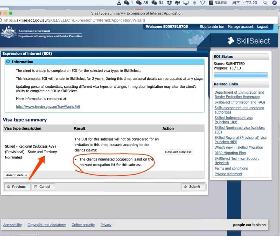This screenshot has height=236, width=280.
Task: Click Skilled - Regional (Subclass 489) description
Action: [31, 152]
